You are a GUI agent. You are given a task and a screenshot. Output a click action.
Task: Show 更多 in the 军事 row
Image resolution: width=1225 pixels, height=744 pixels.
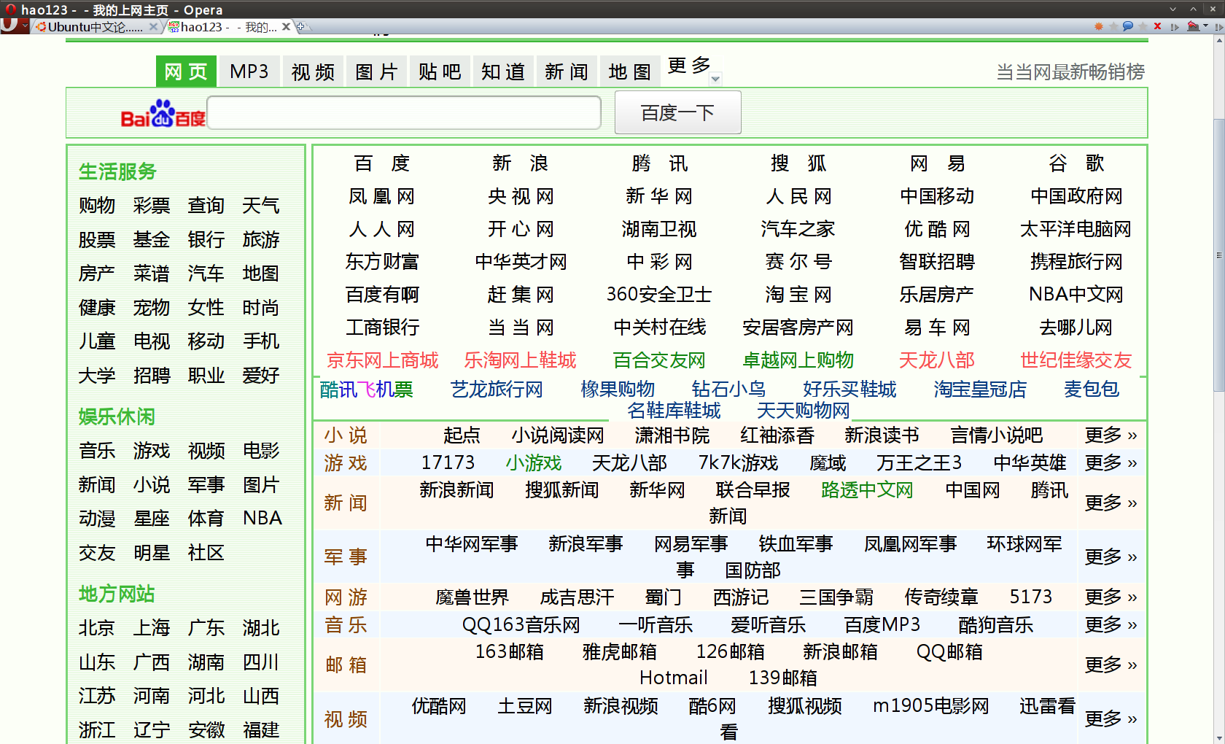[x=1111, y=557]
